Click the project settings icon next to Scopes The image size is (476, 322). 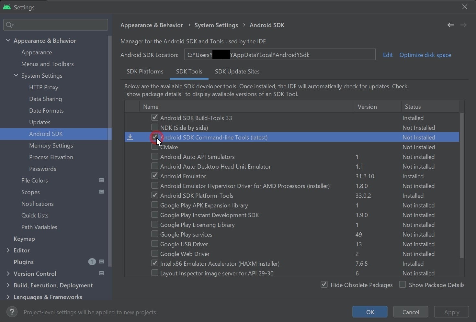(x=101, y=192)
